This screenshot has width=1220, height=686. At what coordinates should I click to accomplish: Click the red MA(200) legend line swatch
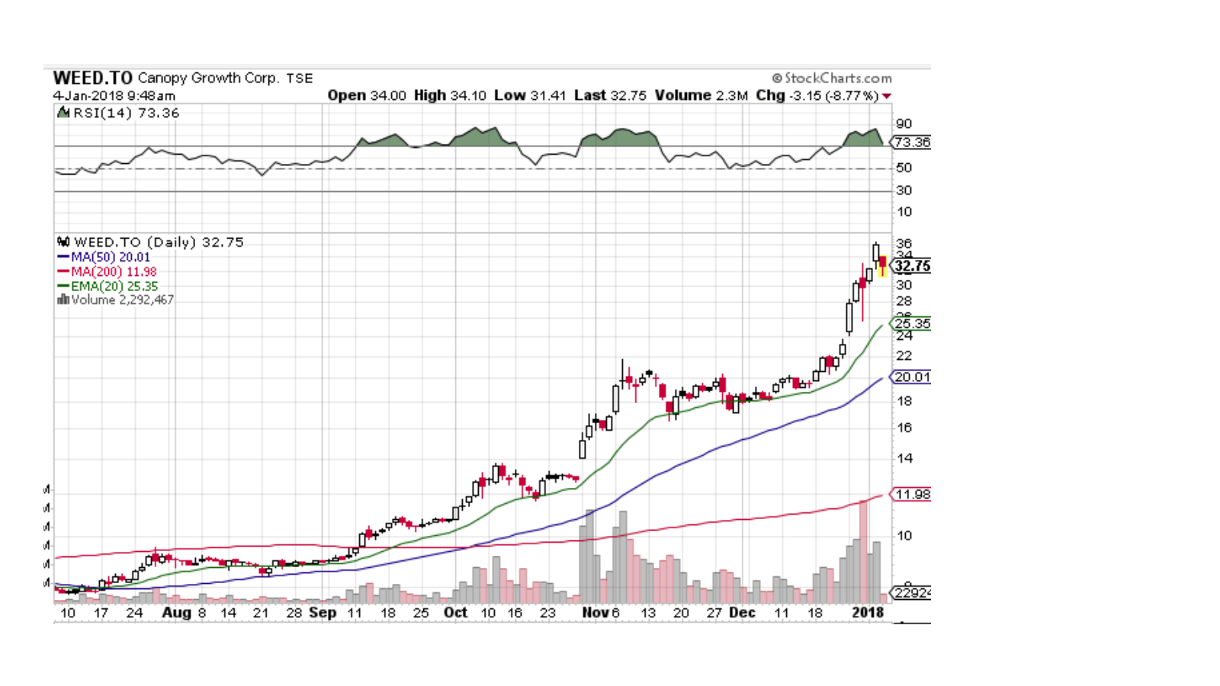click(63, 272)
